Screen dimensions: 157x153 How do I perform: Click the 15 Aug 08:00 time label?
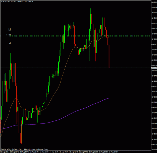pos(103,152)
